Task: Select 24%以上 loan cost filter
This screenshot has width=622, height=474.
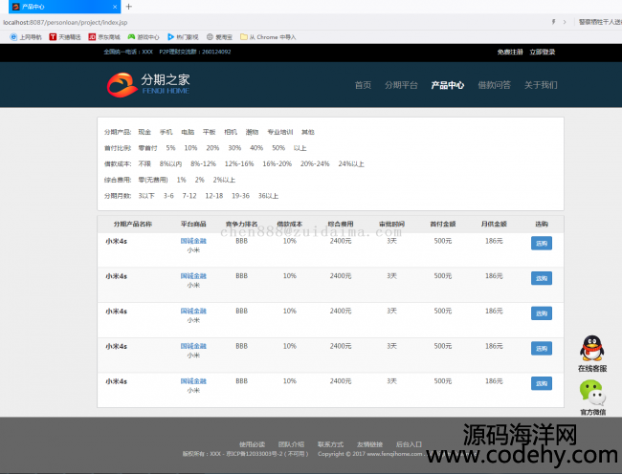Action: tap(351, 164)
